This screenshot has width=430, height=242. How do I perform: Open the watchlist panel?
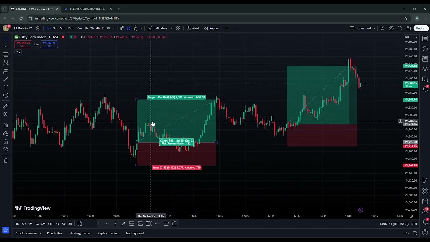pyautogui.click(x=425, y=39)
